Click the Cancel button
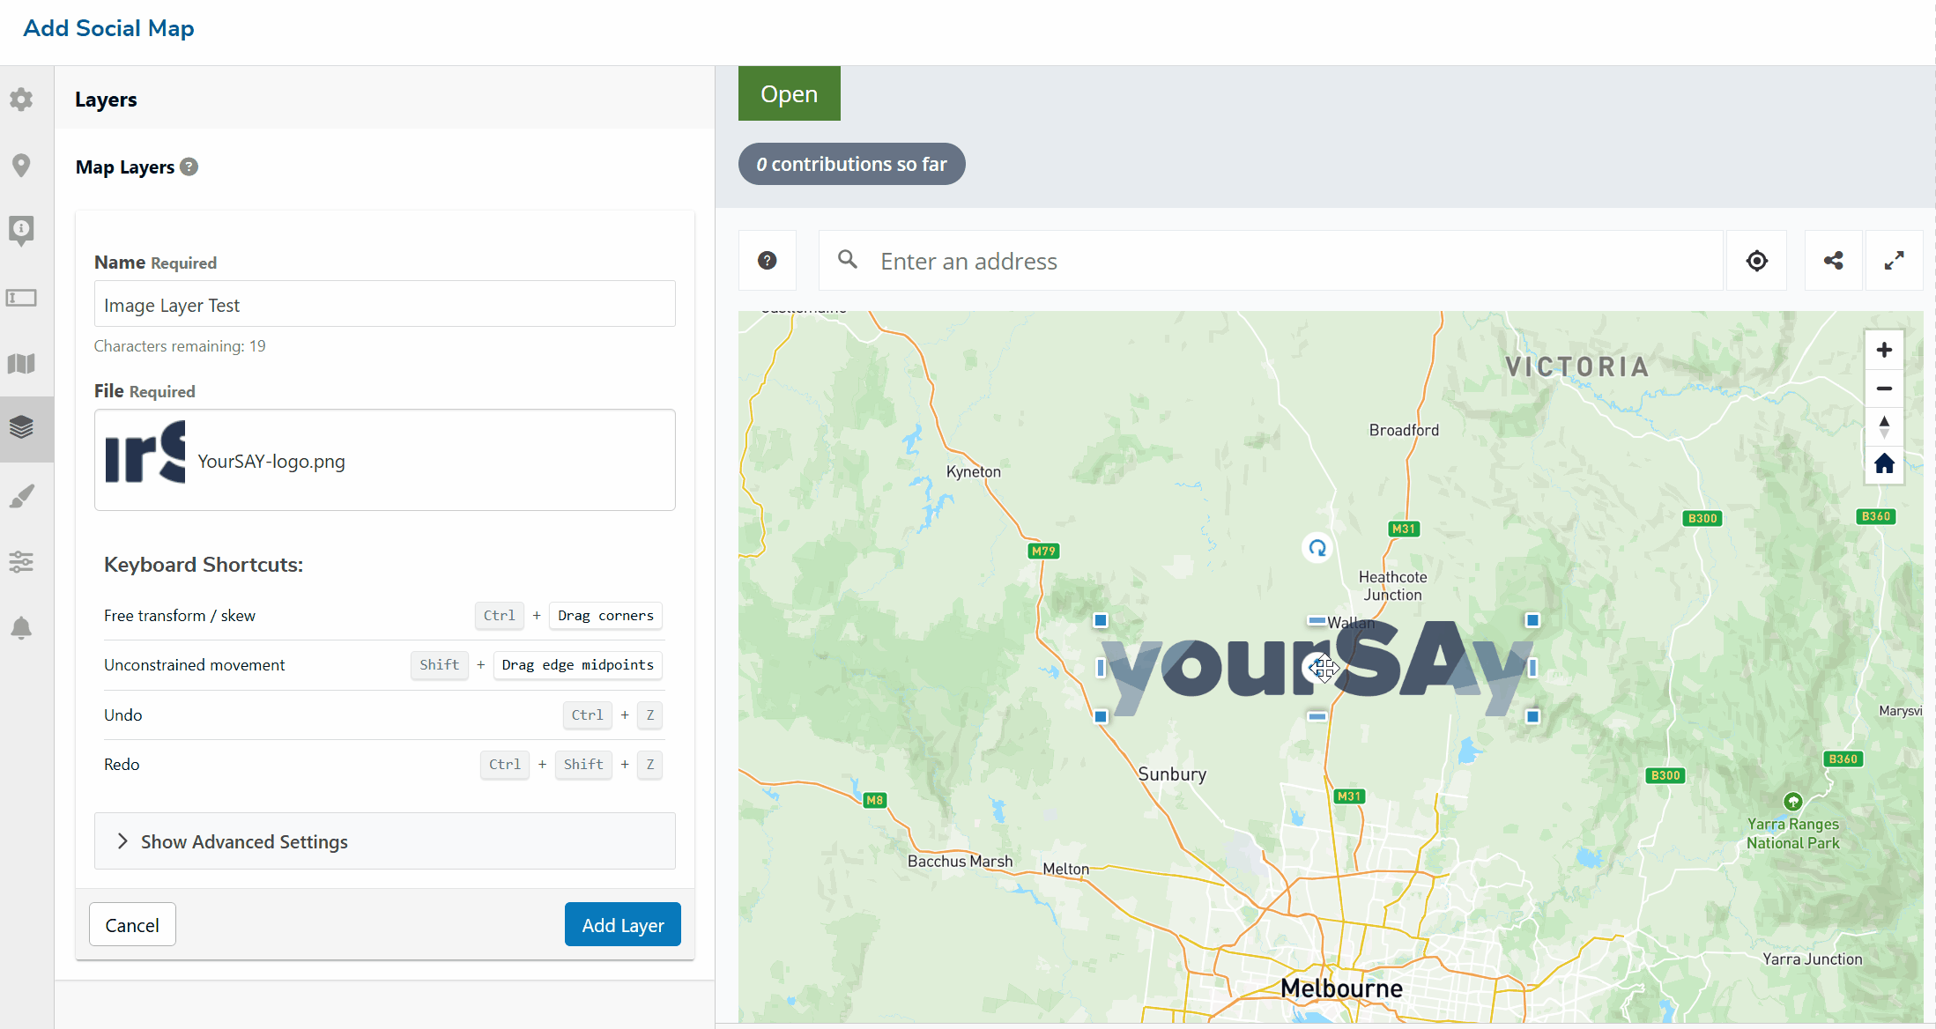Image resolution: width=1936 pixels, height=1029 pixels. (132, 924)
